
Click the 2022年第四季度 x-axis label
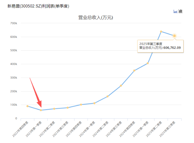click(x=21, y=129)
